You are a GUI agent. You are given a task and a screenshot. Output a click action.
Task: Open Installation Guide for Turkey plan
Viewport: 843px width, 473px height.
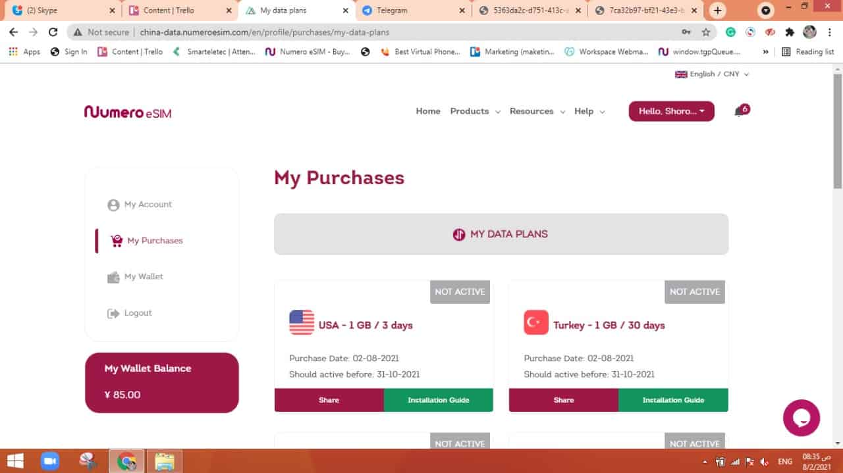tap(673, 400)
